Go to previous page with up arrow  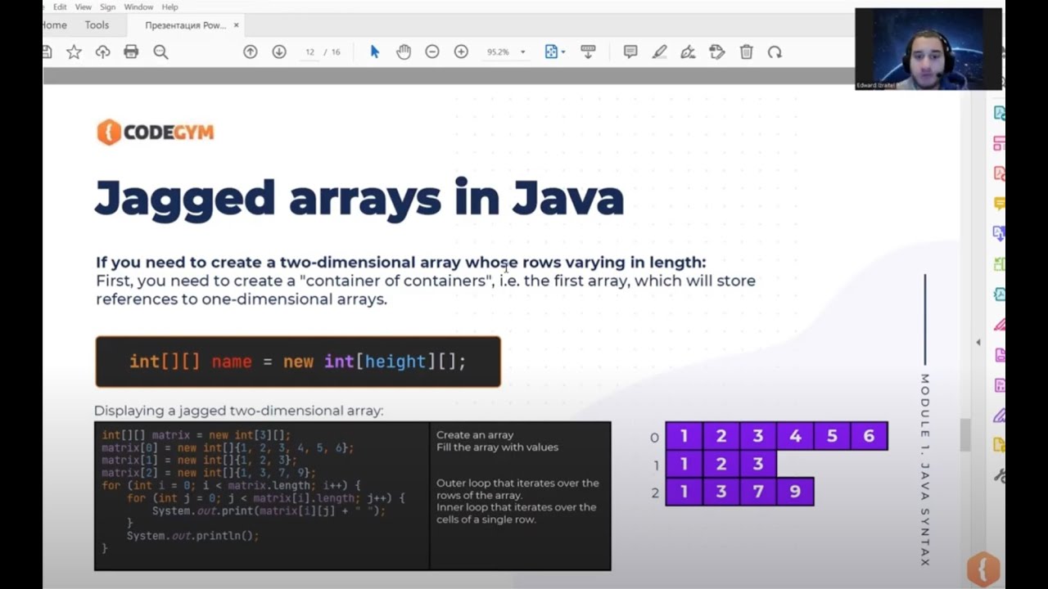click(x=251, y=52)
